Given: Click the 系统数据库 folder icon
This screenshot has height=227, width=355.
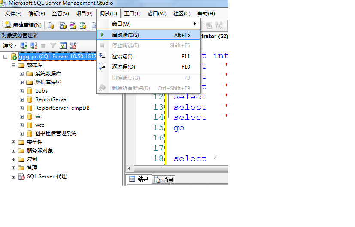Looking at the screenshot, I should pyautogui.click(x=30, y=74).
